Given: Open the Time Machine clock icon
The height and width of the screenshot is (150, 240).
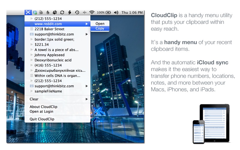Looking at the screenshot, I should pyautogui.click(x=77, y=12).
